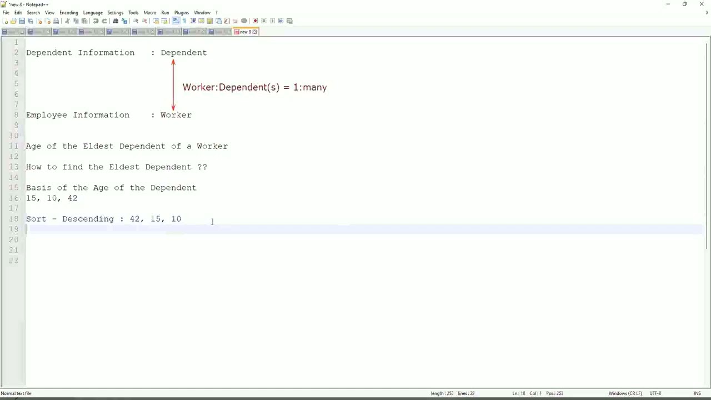Cut selection with the scissors icon
The width and height of the screenshot is (711, 400).
click(x=67, y=21)
